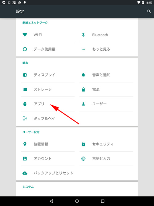The width and height of the screenshot is (154, 206).
Task: Tap the bell icon for 音声と通知
Action: 83,75
